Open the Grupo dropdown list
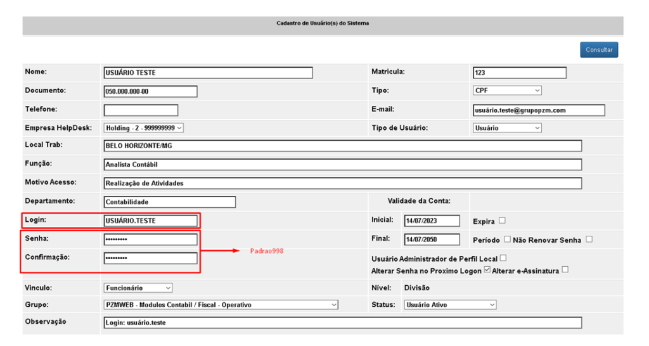 pyautogui.click(x=221, y=305)
